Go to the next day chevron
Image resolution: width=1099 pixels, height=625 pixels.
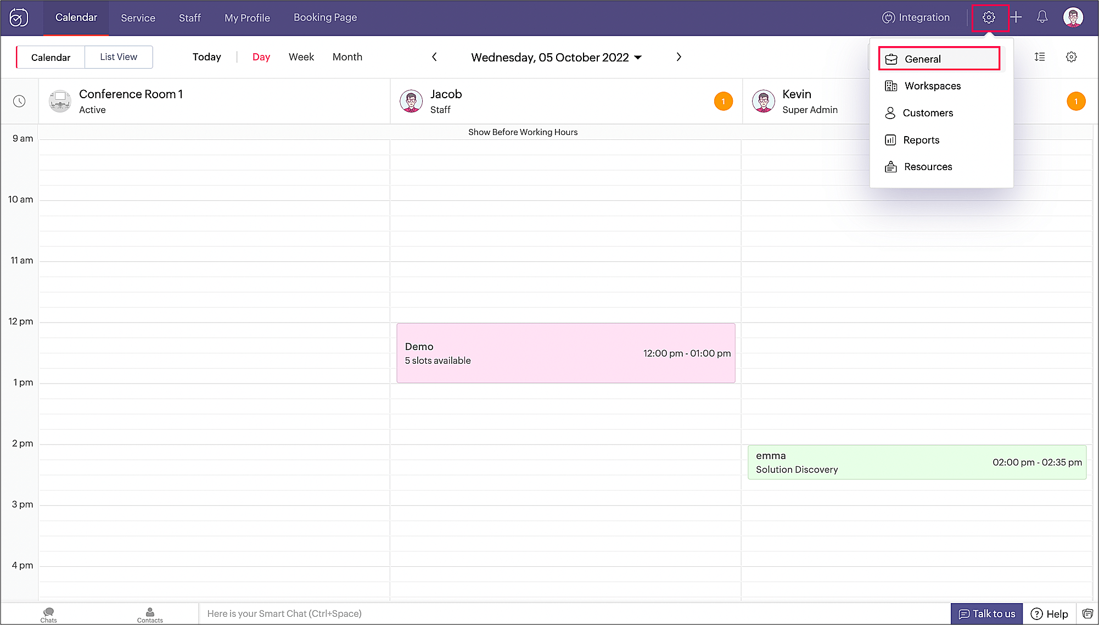[x=679, y=57]
